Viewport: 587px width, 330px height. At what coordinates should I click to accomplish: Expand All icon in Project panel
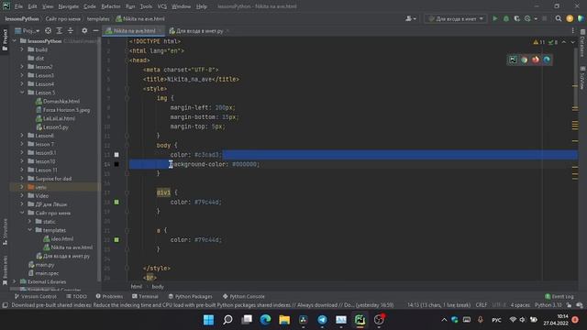(59, 30)
